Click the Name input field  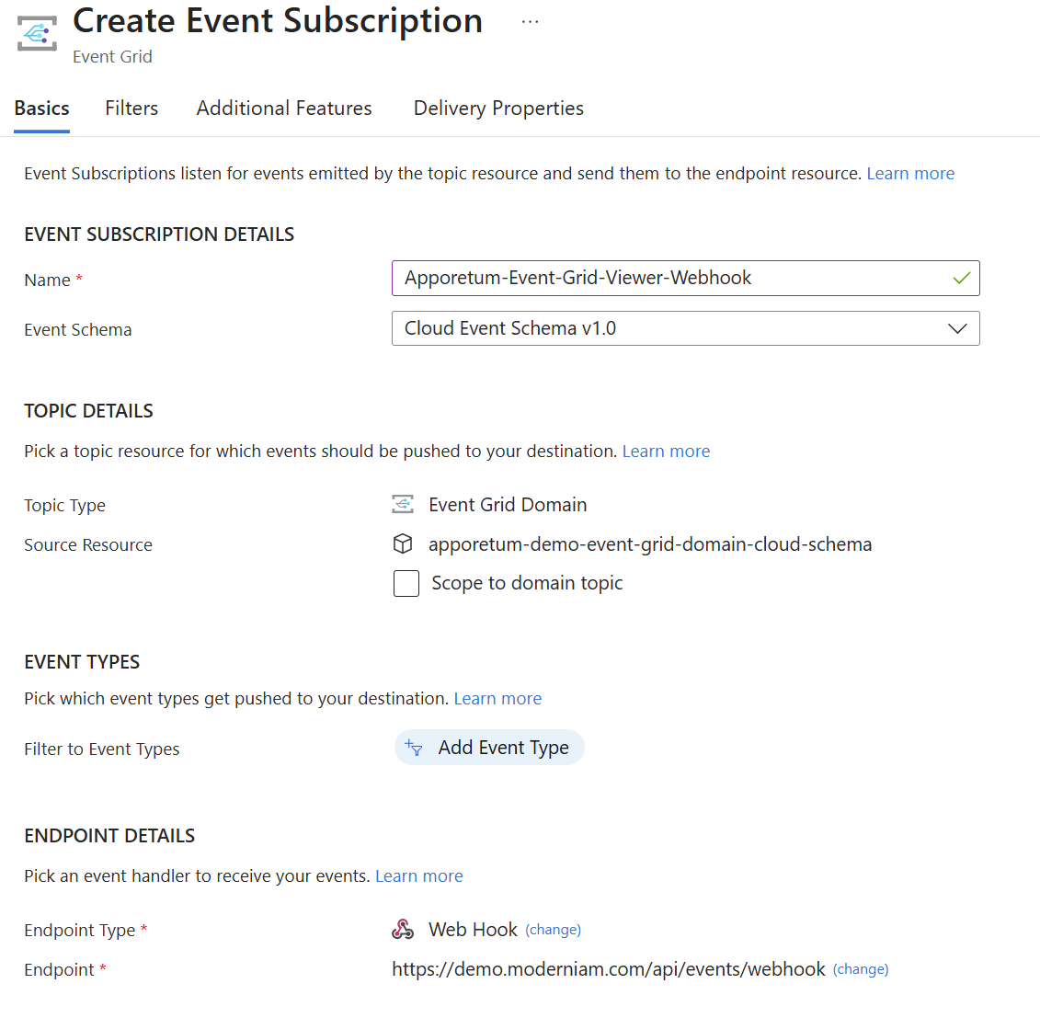pos(685,278)
